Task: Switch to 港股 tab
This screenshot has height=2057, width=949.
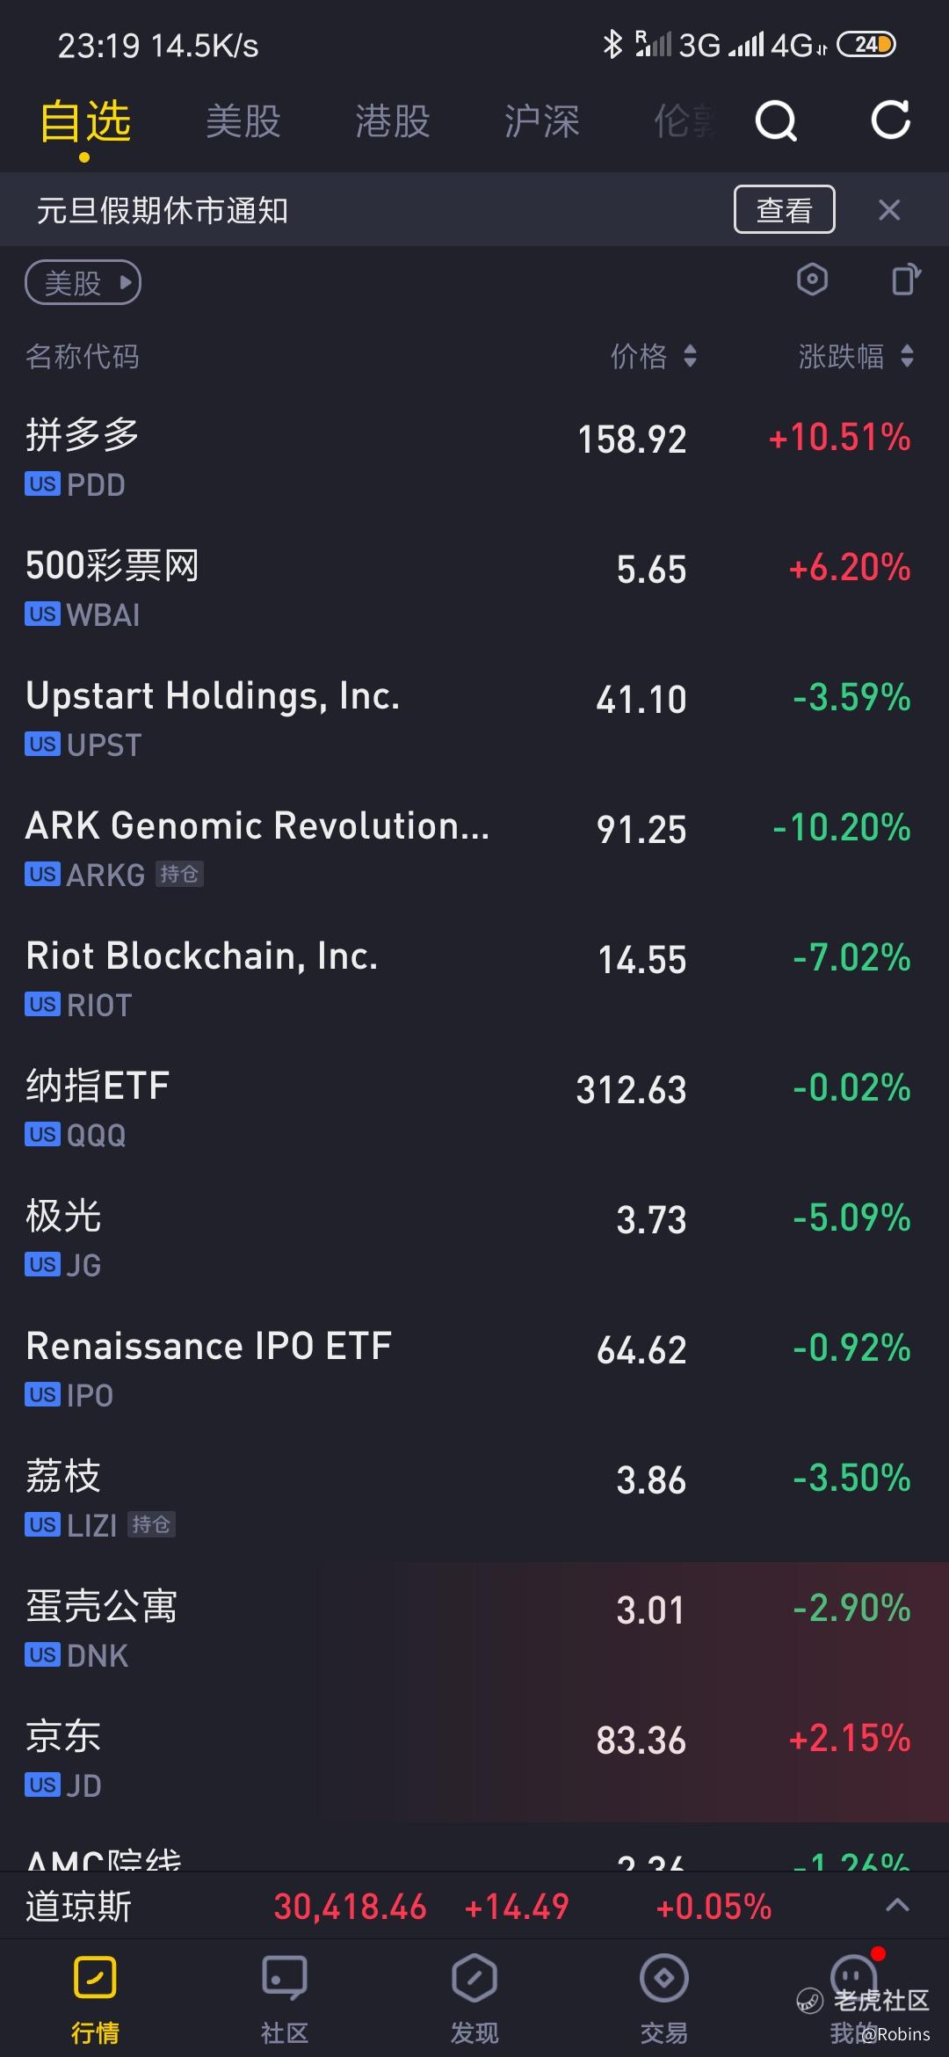Action: click(x=393, y=120)
